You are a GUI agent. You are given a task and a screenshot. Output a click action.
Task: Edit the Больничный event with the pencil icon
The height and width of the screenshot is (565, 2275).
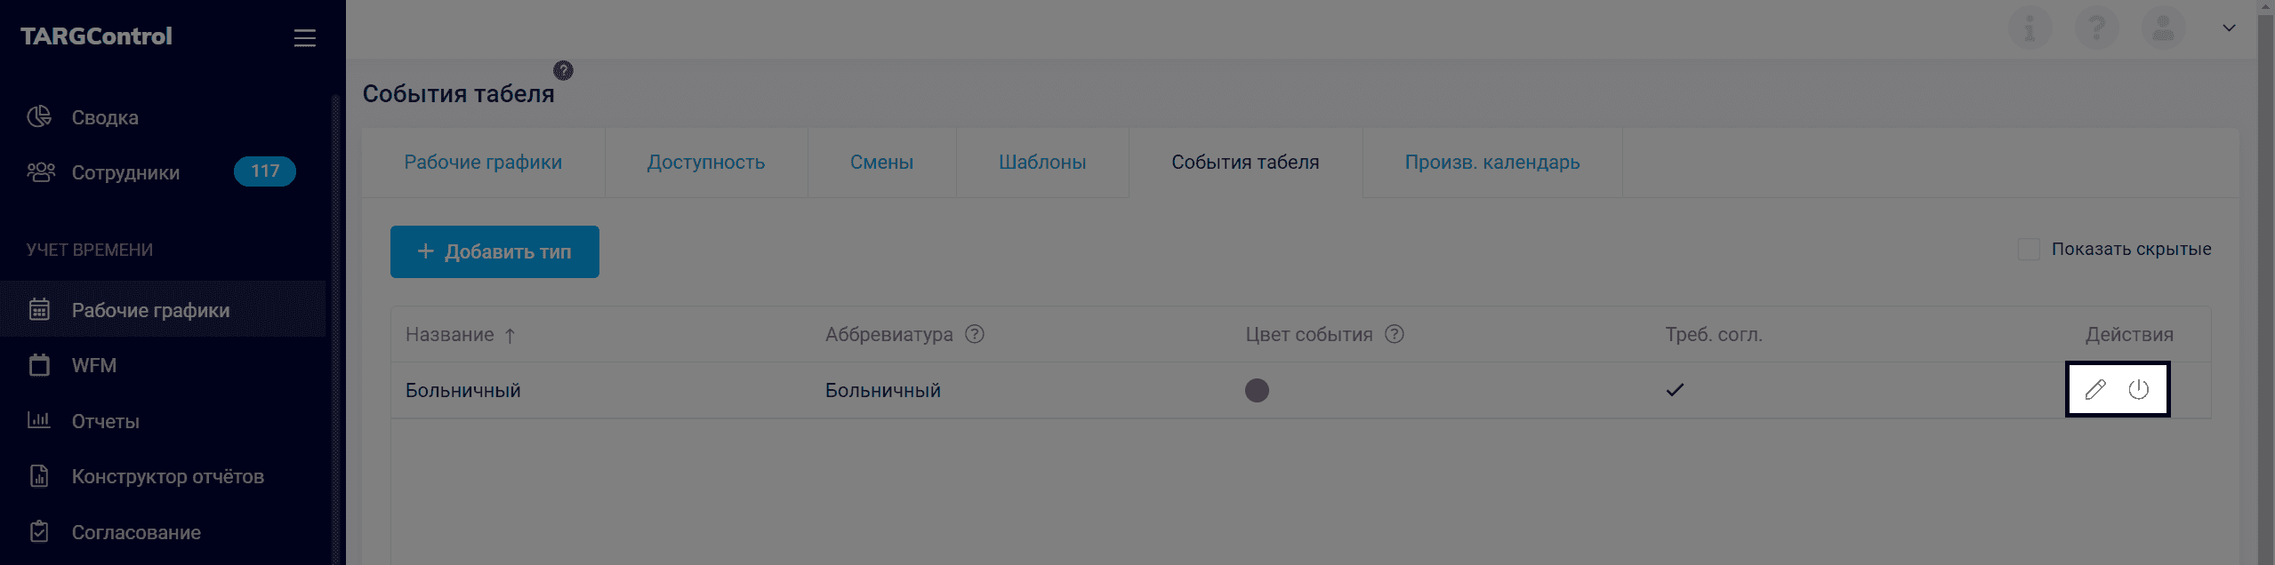(x=2096, y=388)
